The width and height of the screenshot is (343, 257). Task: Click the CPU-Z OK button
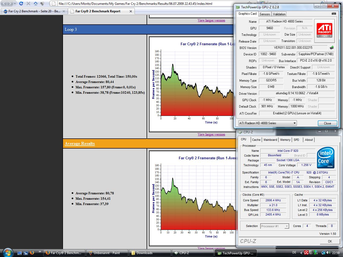pyautogui.click(x=330, y=241)
